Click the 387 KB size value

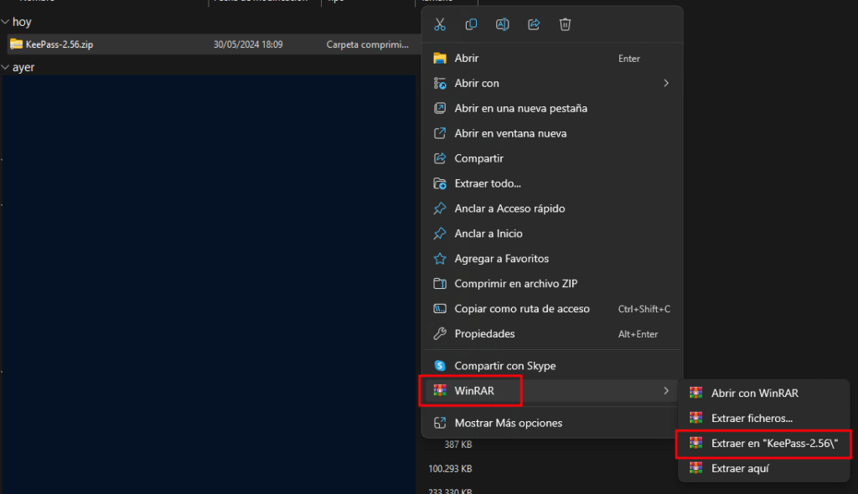[458, 445]
